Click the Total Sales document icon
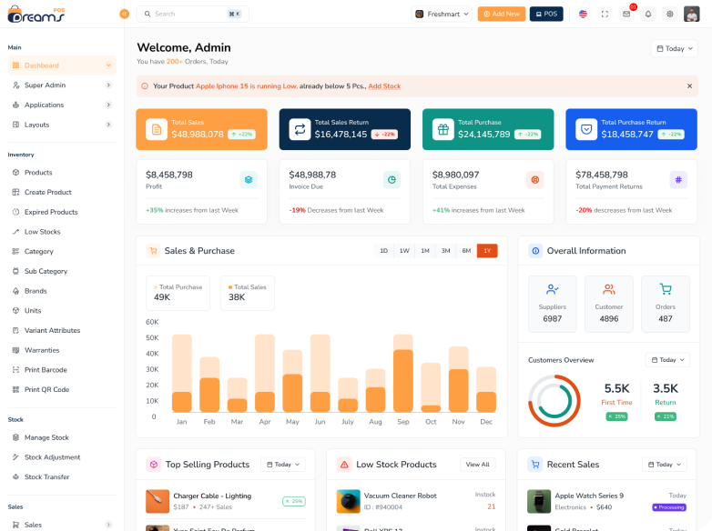Viewport: 712px width, 531px height. tap(157, 129)
